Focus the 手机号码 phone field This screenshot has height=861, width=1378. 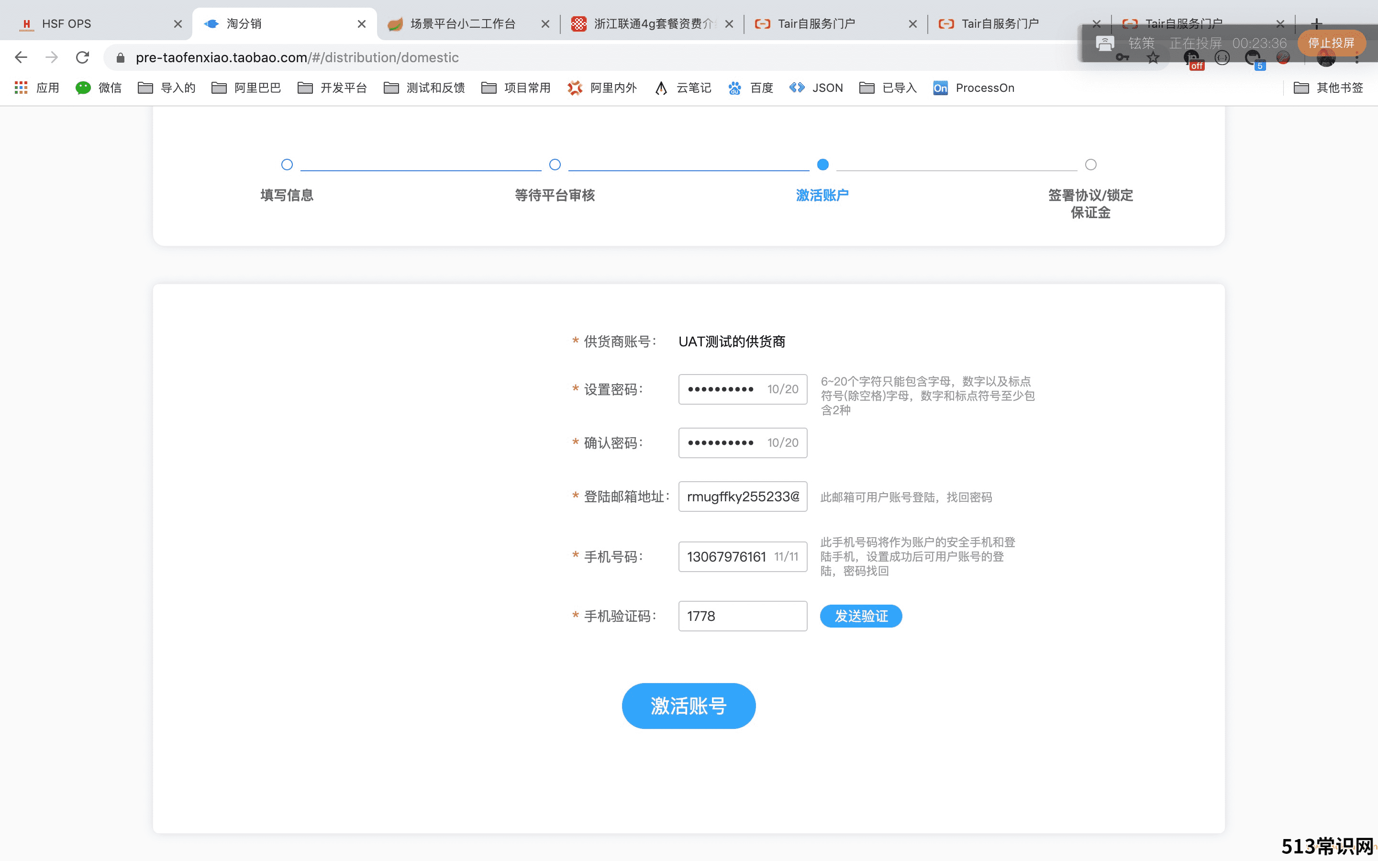pyautogui.click(x=743, y=557)
